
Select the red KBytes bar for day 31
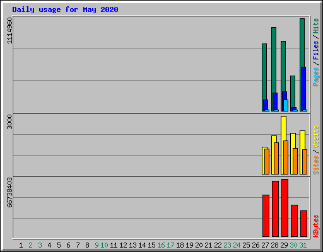click(303, 224)
